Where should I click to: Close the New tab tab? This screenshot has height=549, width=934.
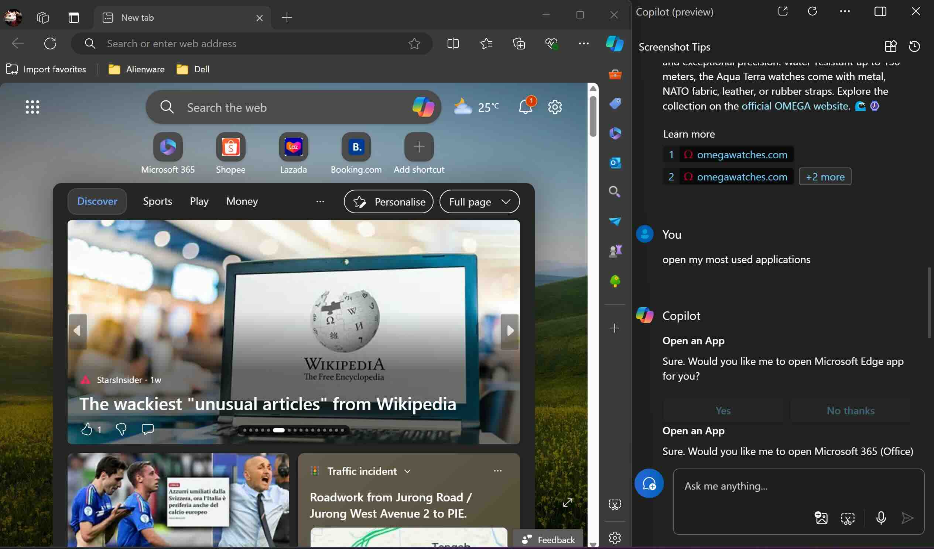click(x=259, y=18)
